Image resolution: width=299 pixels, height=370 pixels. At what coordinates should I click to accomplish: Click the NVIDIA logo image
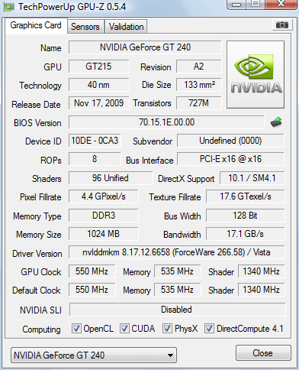pos(256,74)
